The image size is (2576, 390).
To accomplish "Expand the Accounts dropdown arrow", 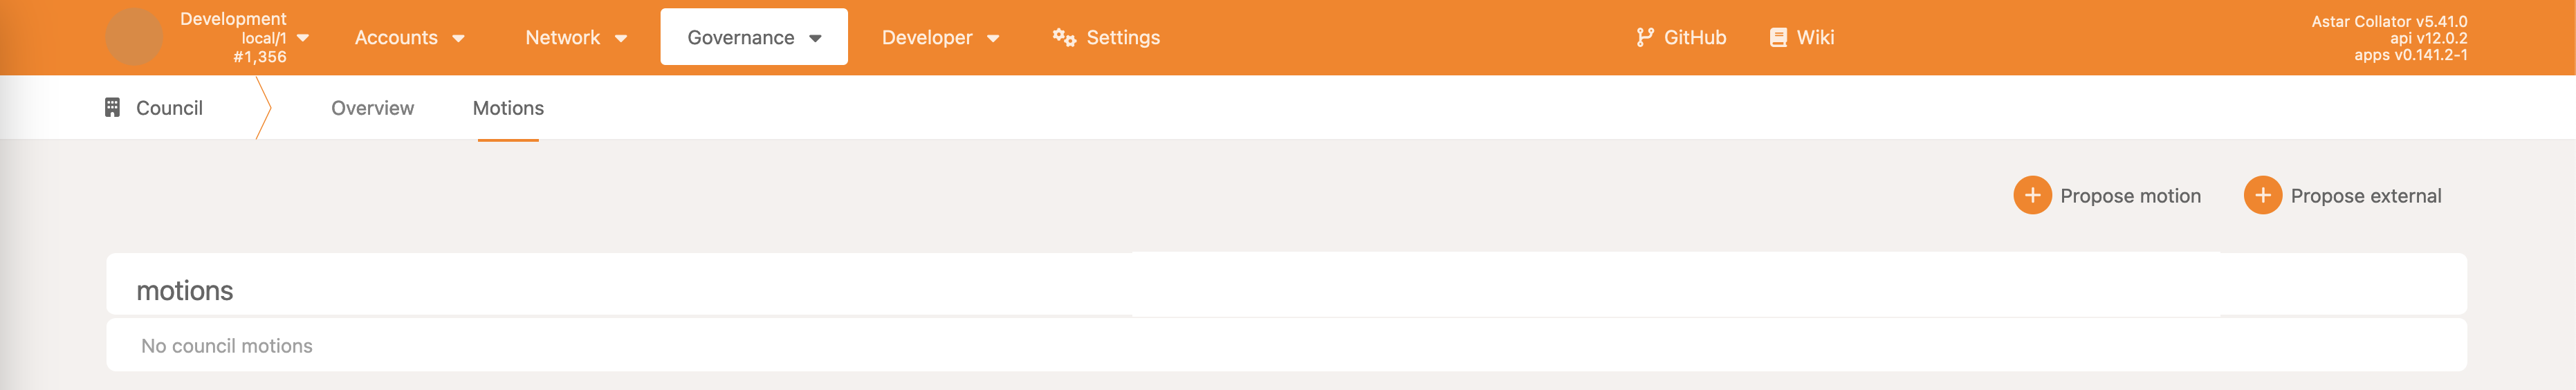I will coord(458,39).
